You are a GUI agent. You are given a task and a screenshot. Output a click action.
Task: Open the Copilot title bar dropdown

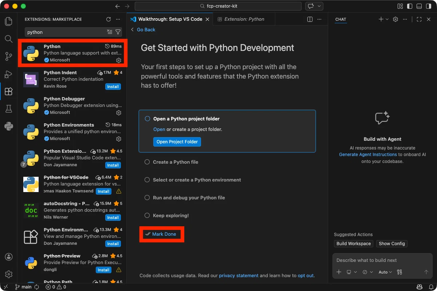pos(320,6)
